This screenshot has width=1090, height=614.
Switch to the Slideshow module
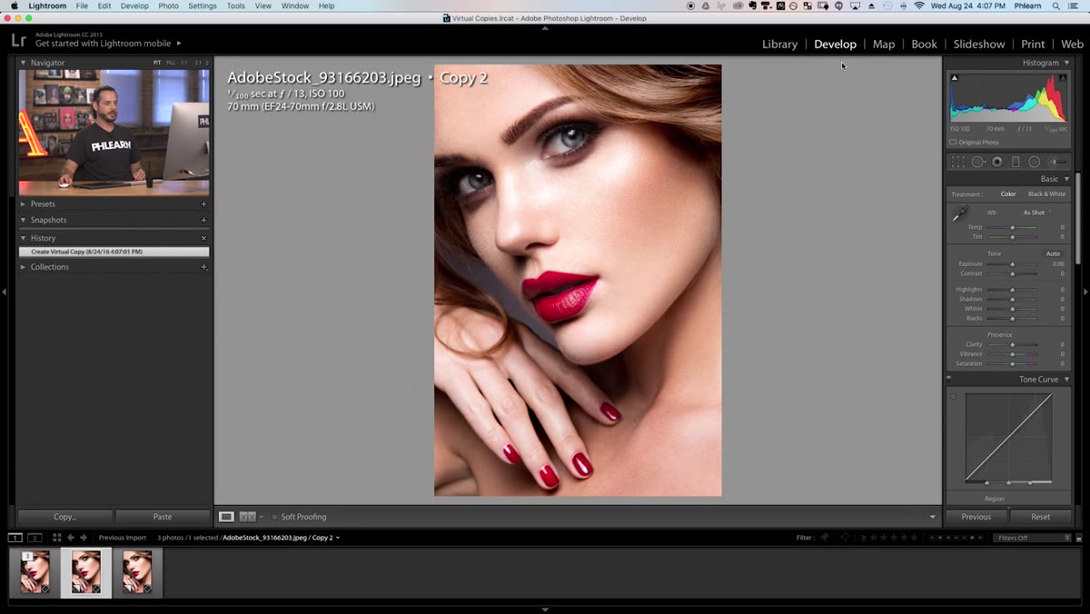click(x=979, y=44)
